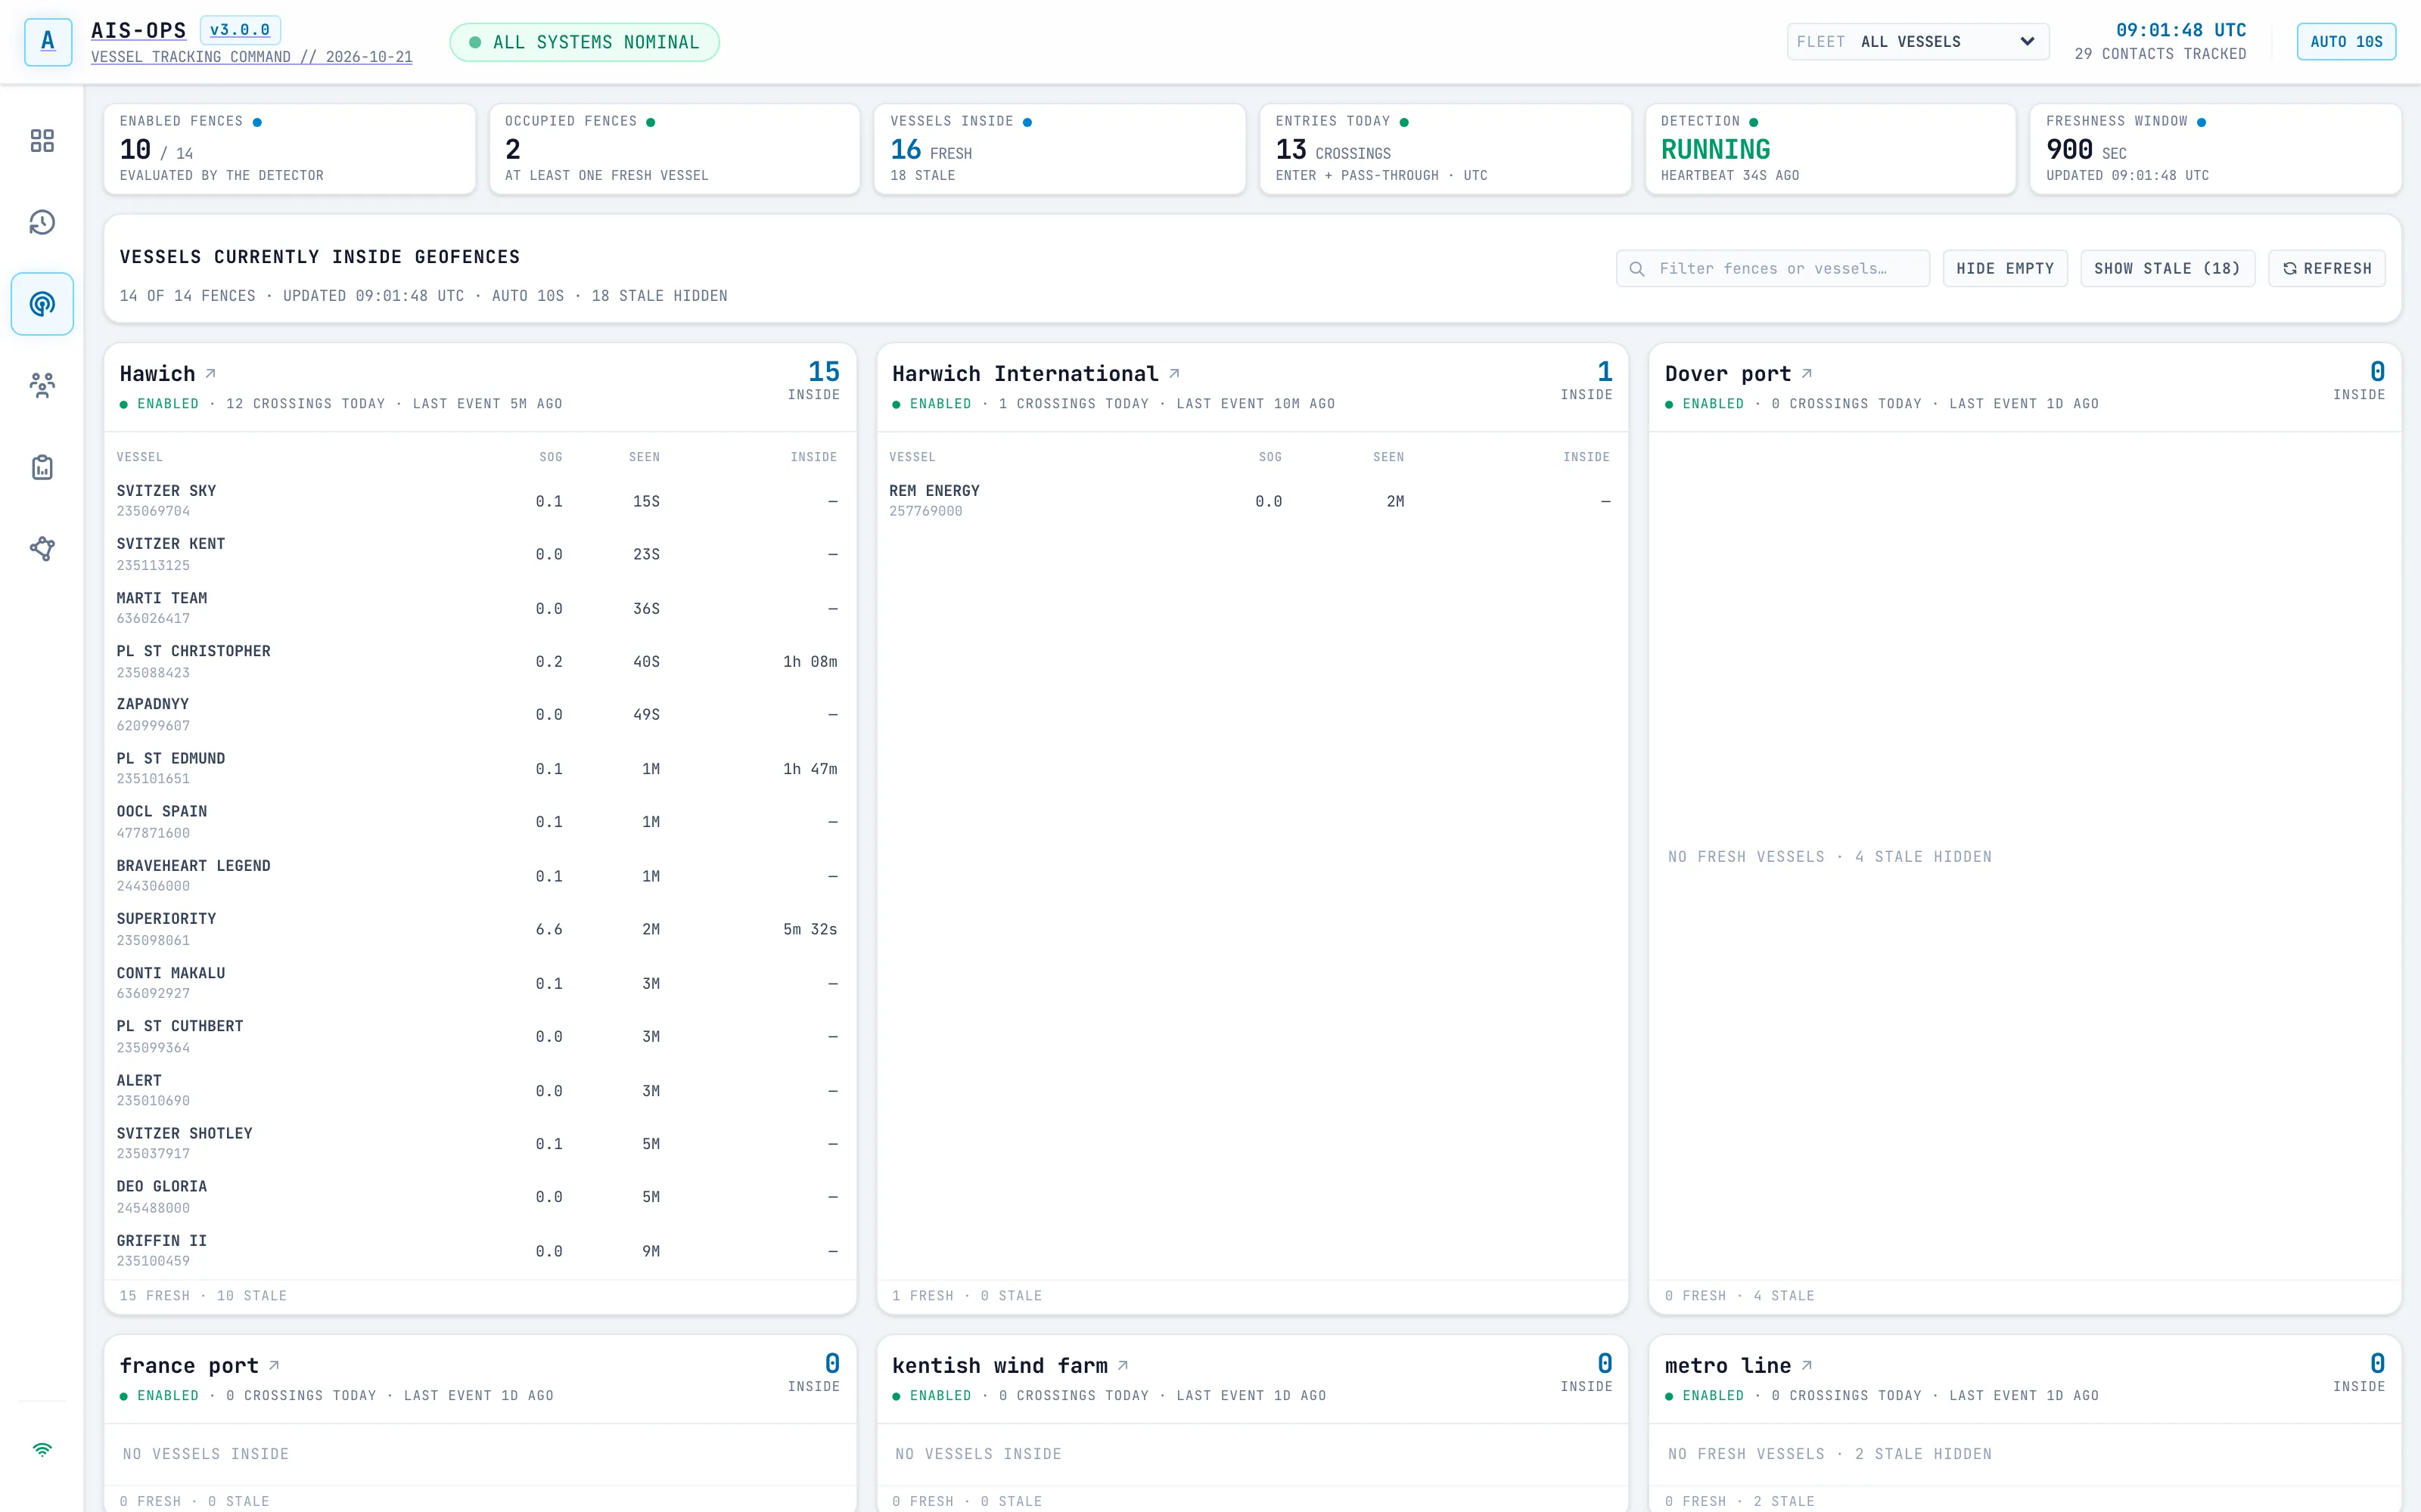Screen dimensions: 2421x1512
Task: Focus the Filter fences or vessels field
Action: coord(1773,269)
